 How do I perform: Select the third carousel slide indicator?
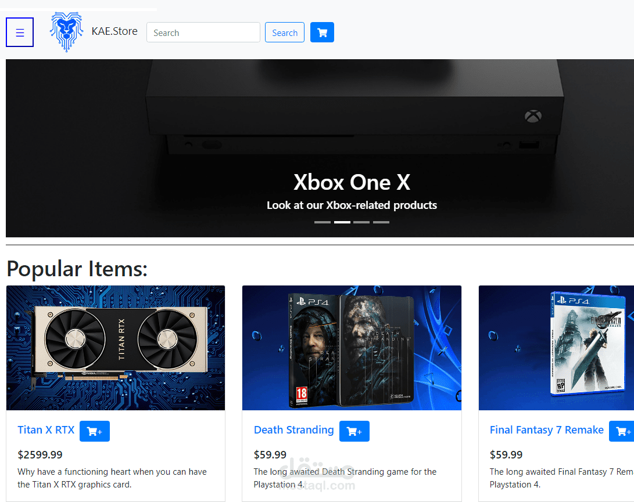(361, 222)
